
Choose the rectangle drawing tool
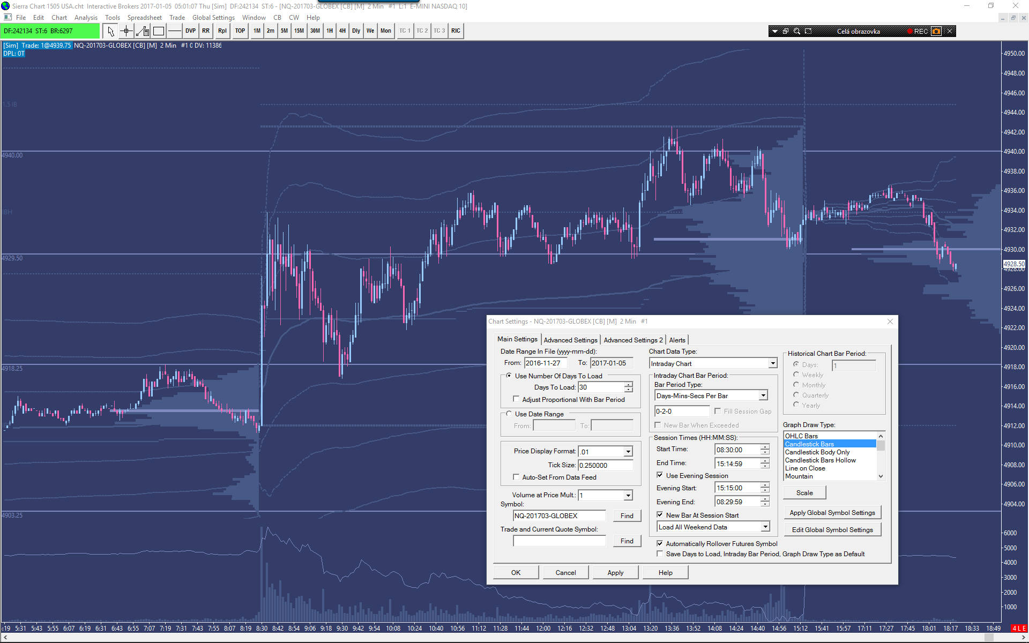(x=159, y=31)
